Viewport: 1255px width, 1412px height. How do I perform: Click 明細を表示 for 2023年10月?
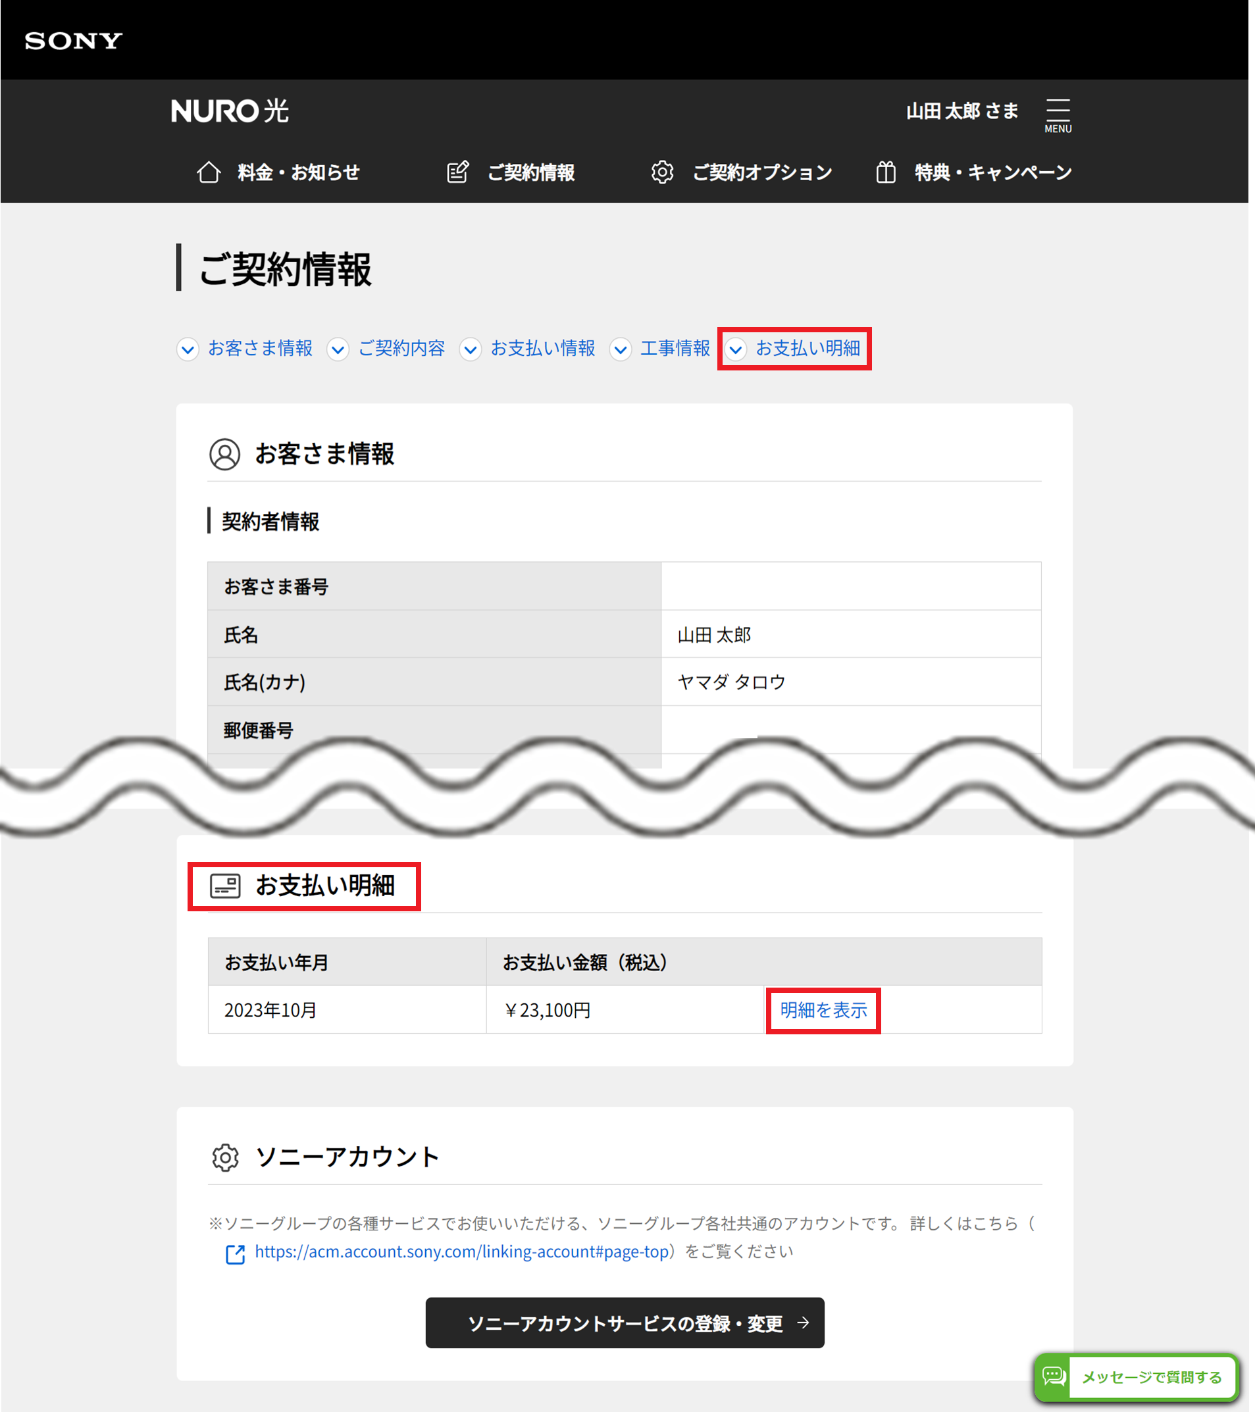[x=823, y=1010]
